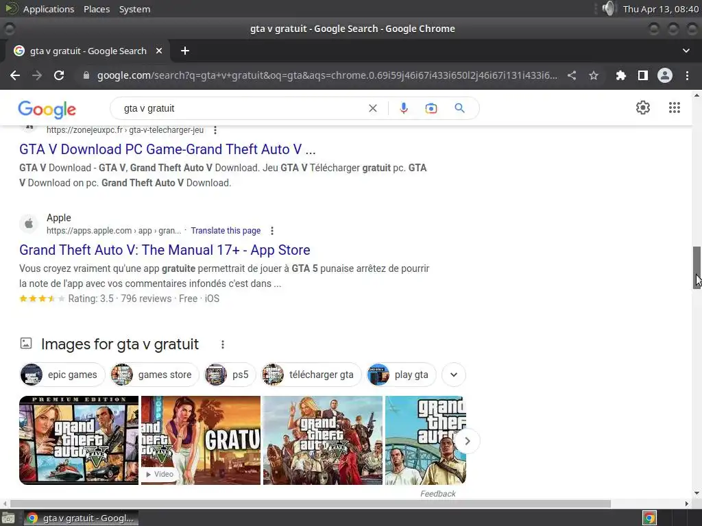
Task: Open more options for zonejeuxpc.fr result
Action: pyautogui.click(x=215, y=130)
